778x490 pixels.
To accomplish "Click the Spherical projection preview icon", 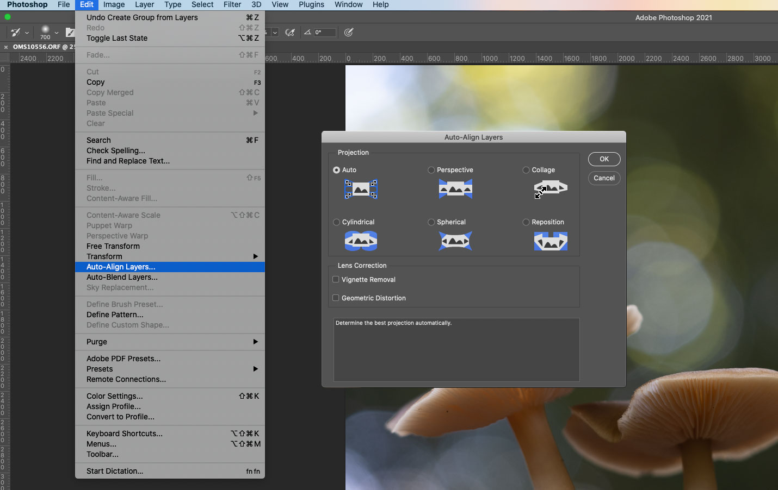I will point(455,241).
